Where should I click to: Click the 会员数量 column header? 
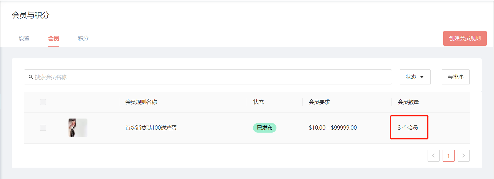click(x=408, y=102)
